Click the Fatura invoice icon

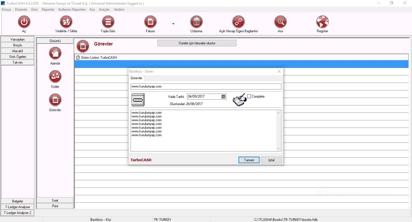[x=150, y=22]
